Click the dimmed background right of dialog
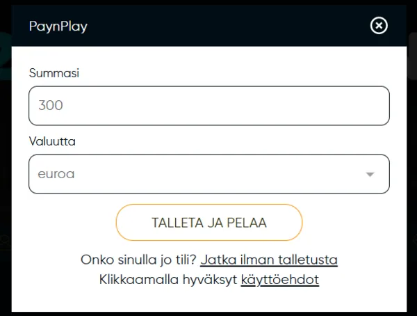417x316 pixels. coord(412,174)
